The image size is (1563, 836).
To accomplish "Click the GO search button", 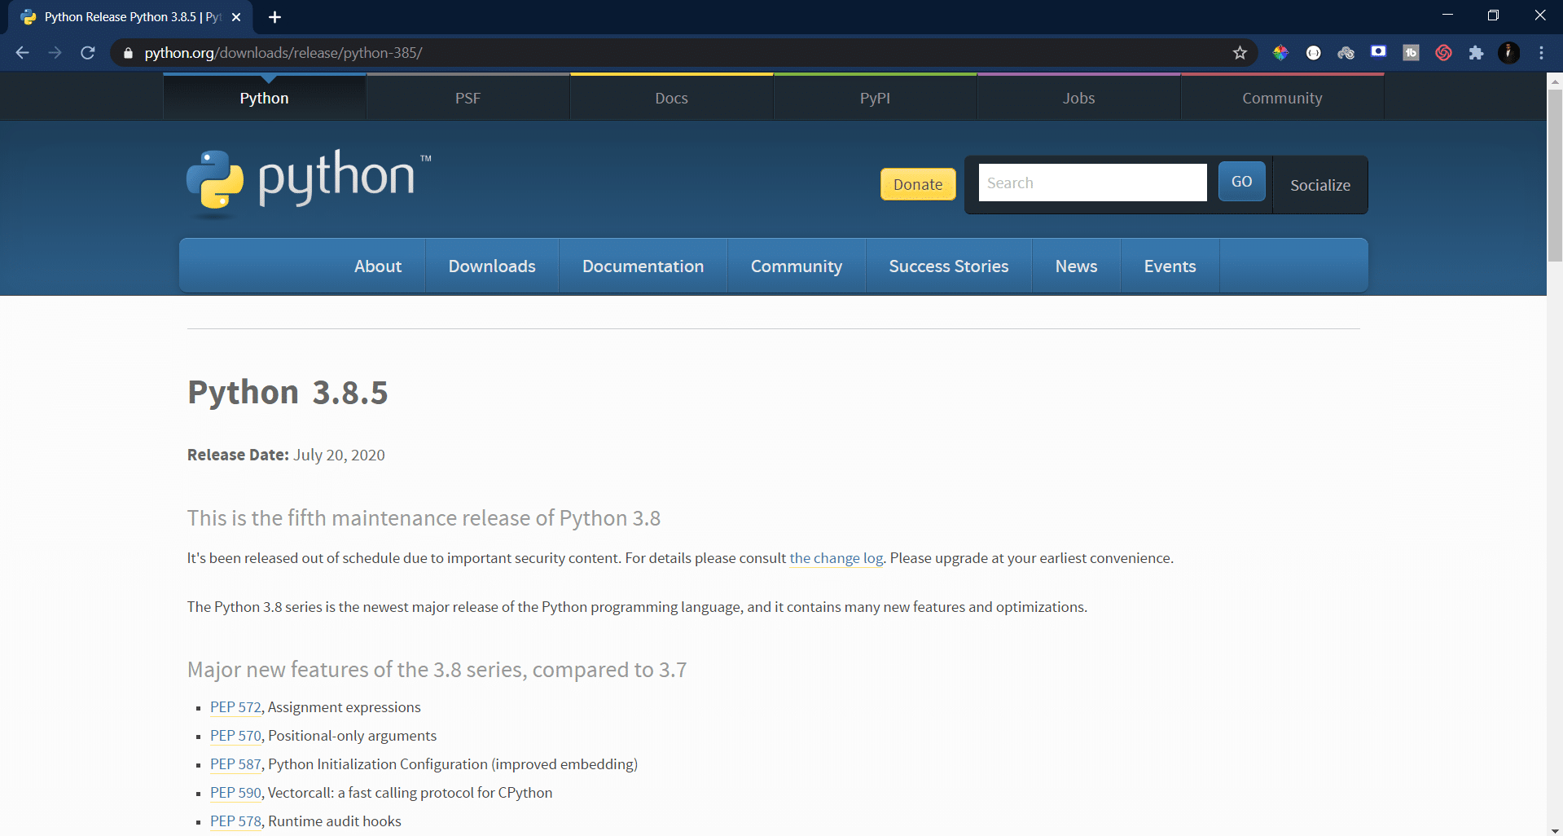I will pyautogui.click(x=1241, y=181).
